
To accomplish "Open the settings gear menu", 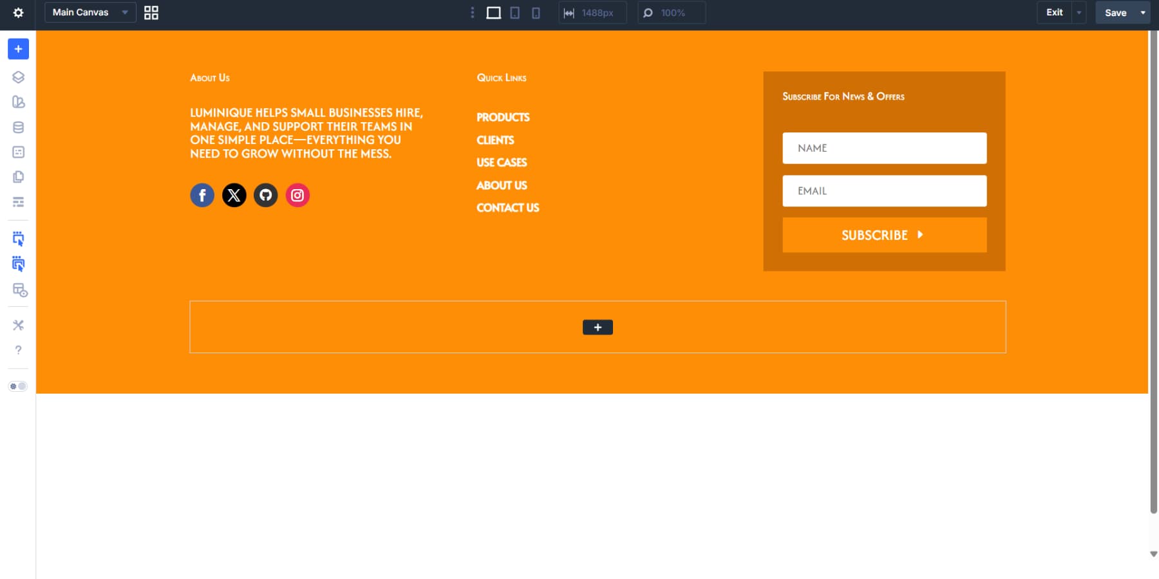I will pos(19,12).
